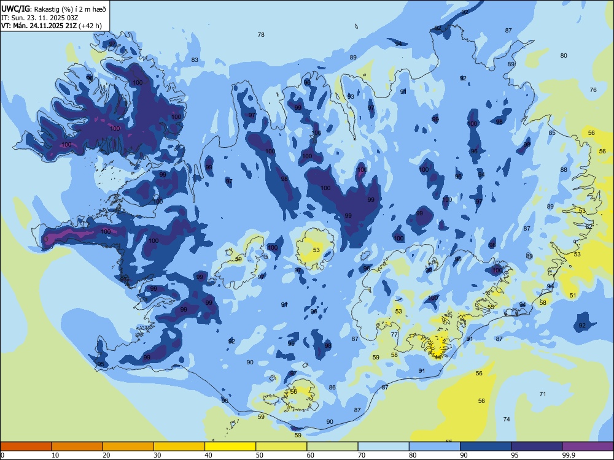
Task: Click the humidity value '51' on the map
Action: [573, 296]
